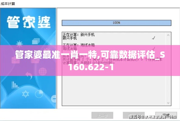Click the pie chart icon
This screenshot has width=180, height=121.
coord(39,94)
